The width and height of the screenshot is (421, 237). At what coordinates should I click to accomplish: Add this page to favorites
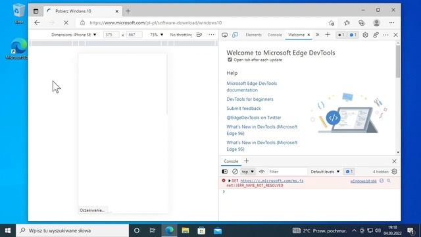click(x=332, y=23)
